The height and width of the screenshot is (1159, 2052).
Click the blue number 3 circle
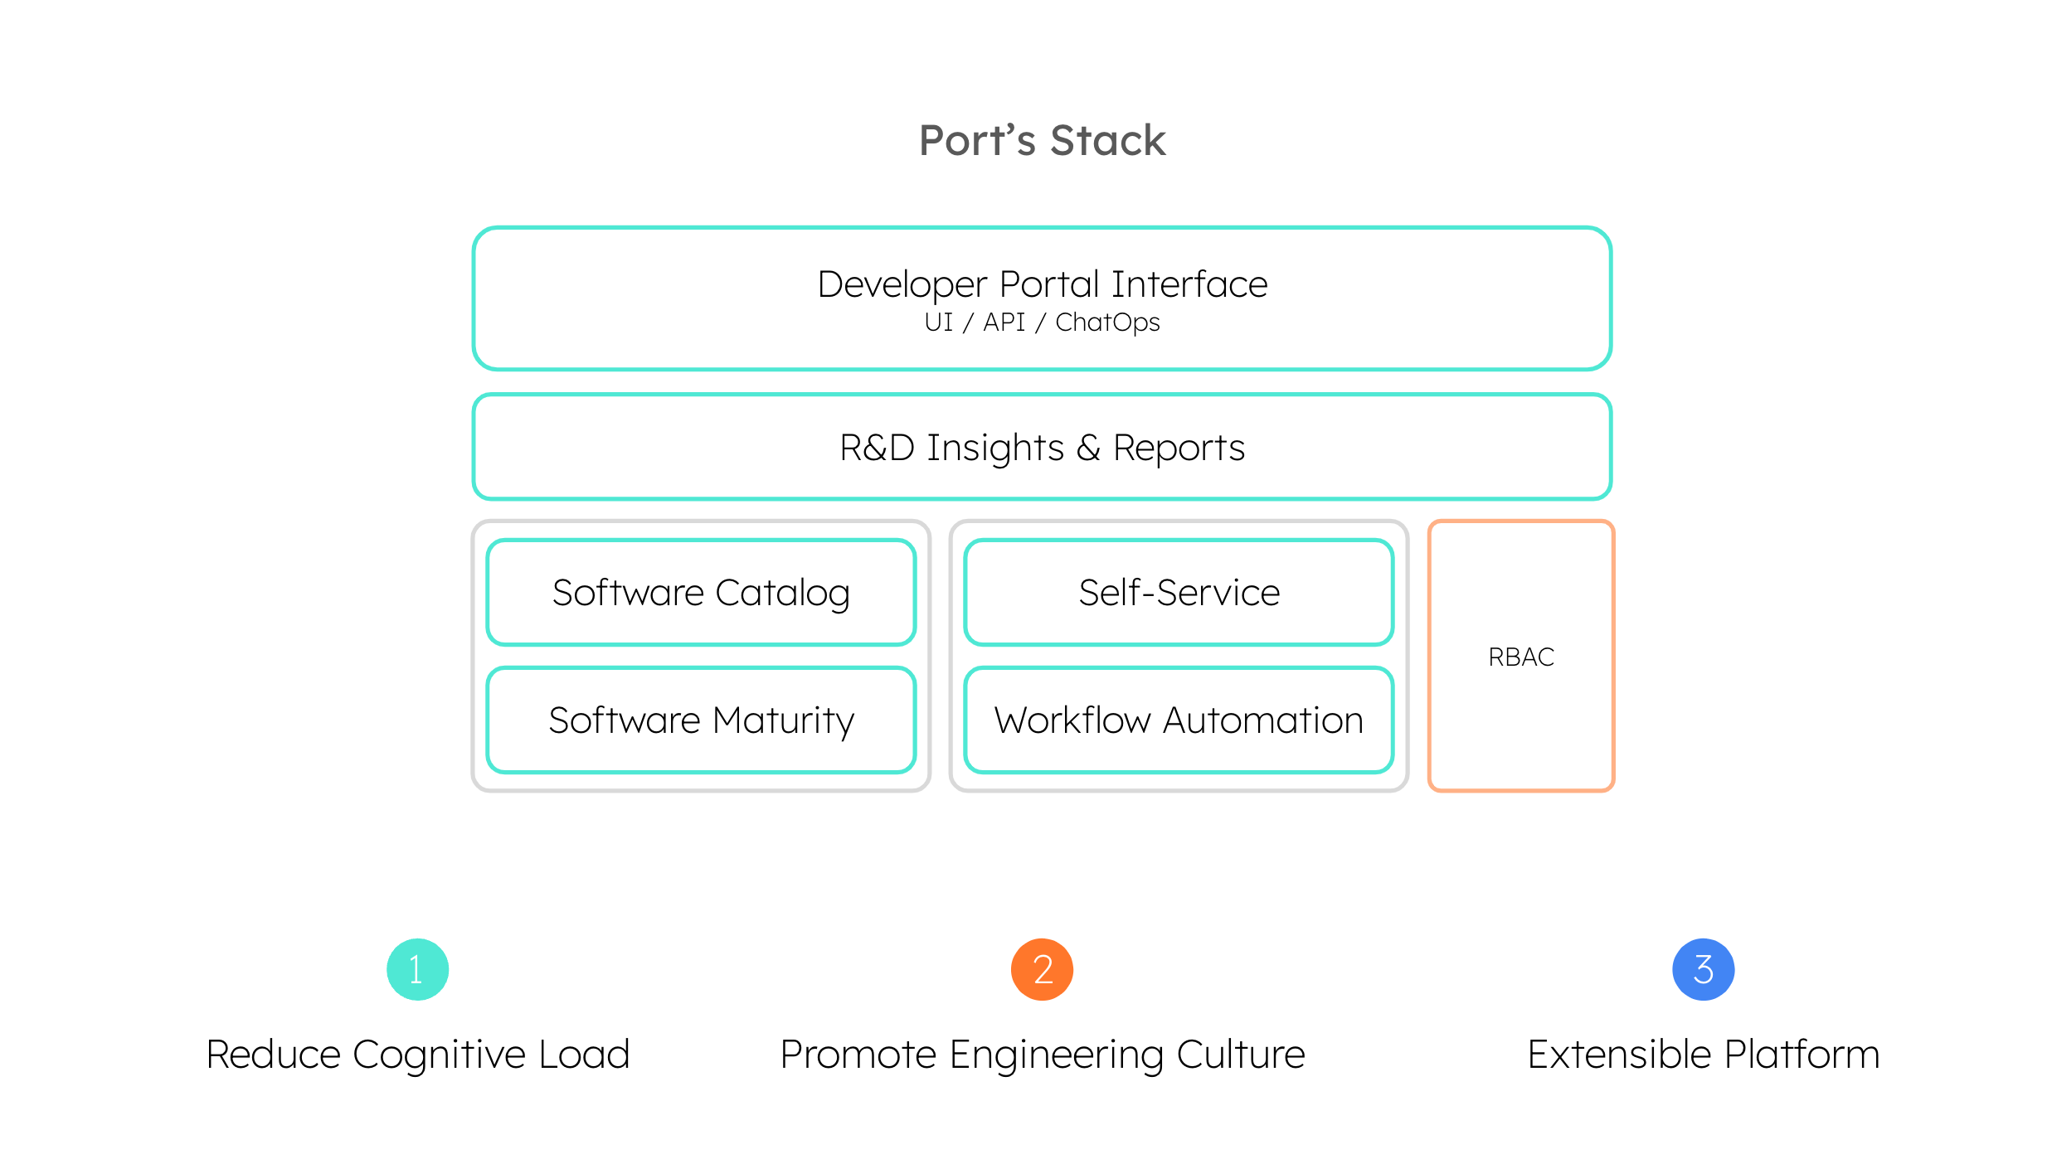pyautogui.click(x=1703, y=969)
